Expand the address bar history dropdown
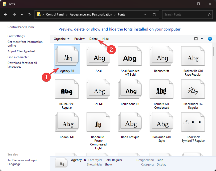This screenshot has height=171, width=216. [145, 15]
